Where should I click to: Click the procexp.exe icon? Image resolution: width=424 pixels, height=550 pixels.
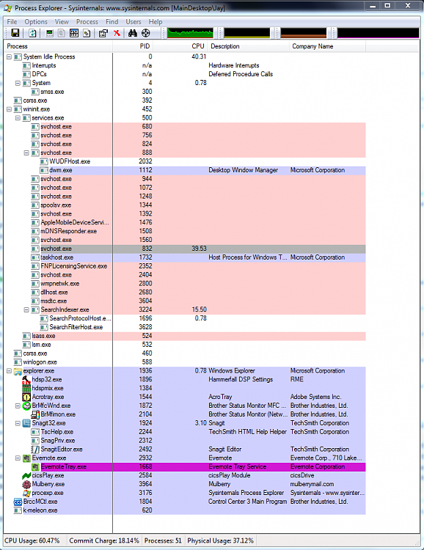pyautogui.click(x=26, y=493)
